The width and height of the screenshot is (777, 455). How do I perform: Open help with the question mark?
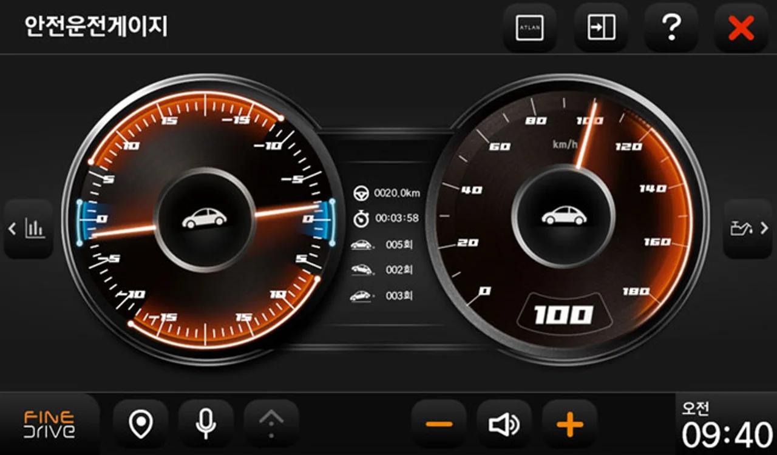tap(671, 27)
